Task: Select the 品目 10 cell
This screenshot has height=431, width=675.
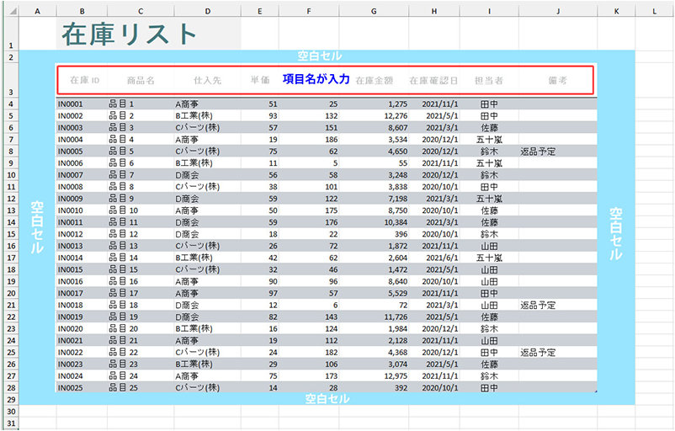Action: point(141,210)
